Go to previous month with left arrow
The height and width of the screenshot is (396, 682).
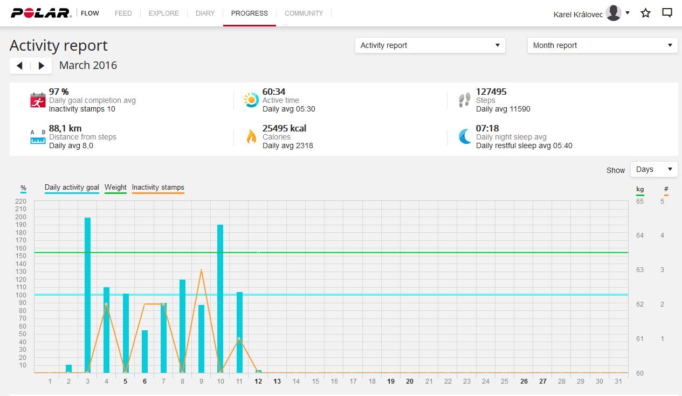[20, 66]
